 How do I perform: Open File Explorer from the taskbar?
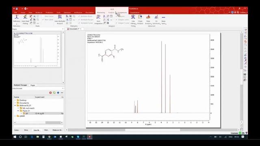click(38, 137)
